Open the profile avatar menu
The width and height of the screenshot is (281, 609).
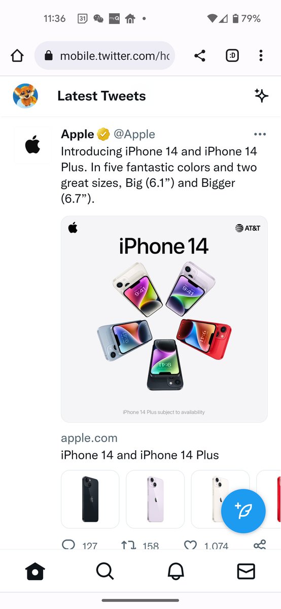click(25, 96)
